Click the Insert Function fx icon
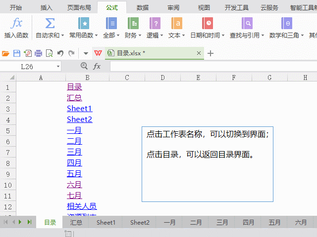 (17, 24)
